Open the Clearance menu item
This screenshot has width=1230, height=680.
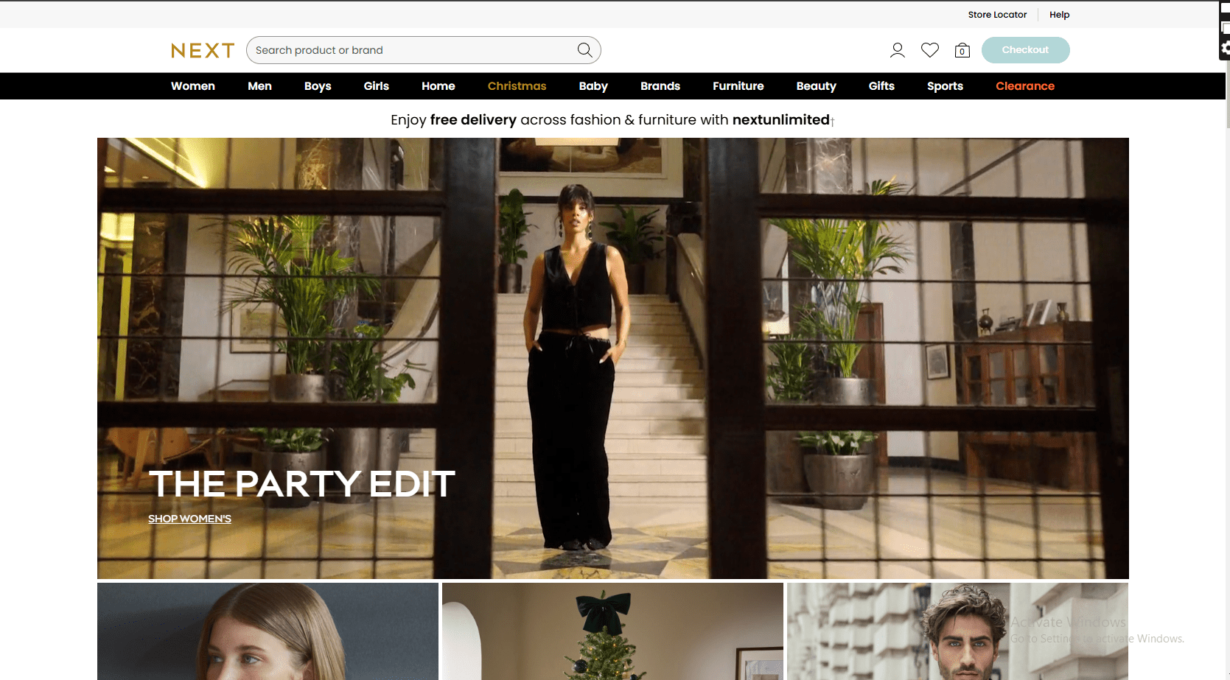pos(1024,86)
